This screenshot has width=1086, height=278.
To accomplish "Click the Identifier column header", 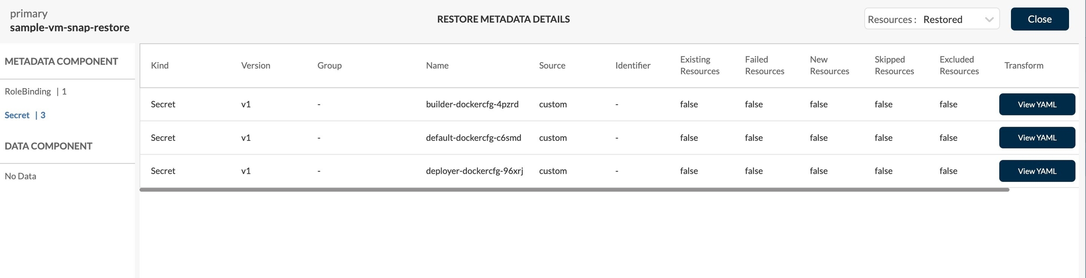I will pyautogui.click(x=633, y=65).
